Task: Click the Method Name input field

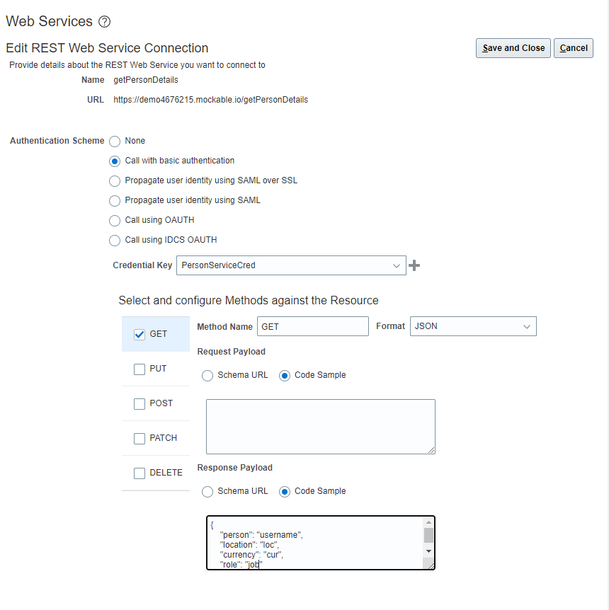Action: coord(312,327)
